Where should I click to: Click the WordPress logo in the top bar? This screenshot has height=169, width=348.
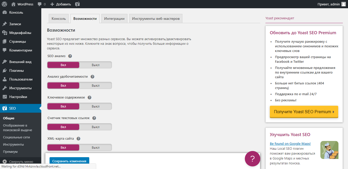[x=5, y=4]
